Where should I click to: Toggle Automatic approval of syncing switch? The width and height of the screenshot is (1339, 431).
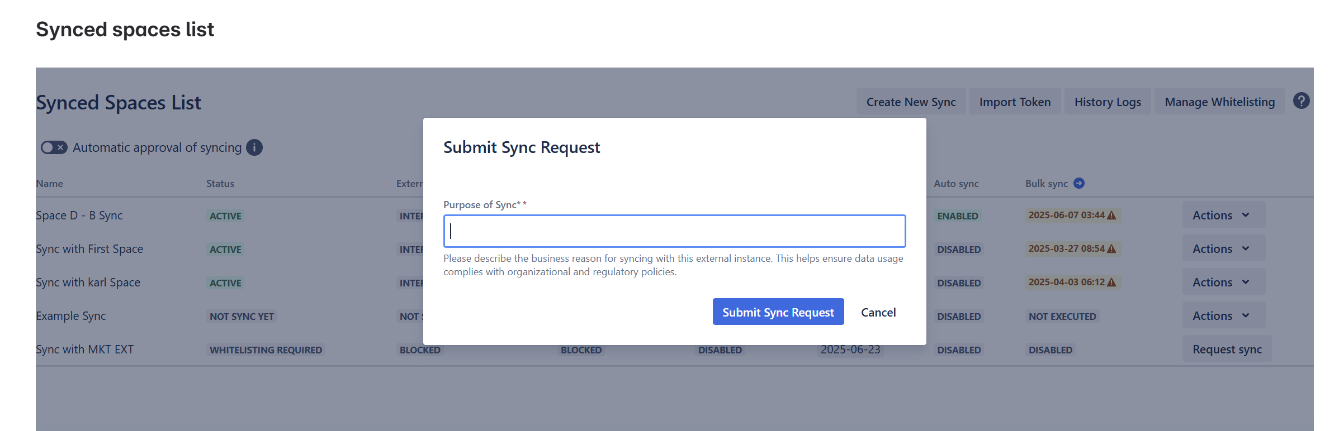(x=54, y=147)
